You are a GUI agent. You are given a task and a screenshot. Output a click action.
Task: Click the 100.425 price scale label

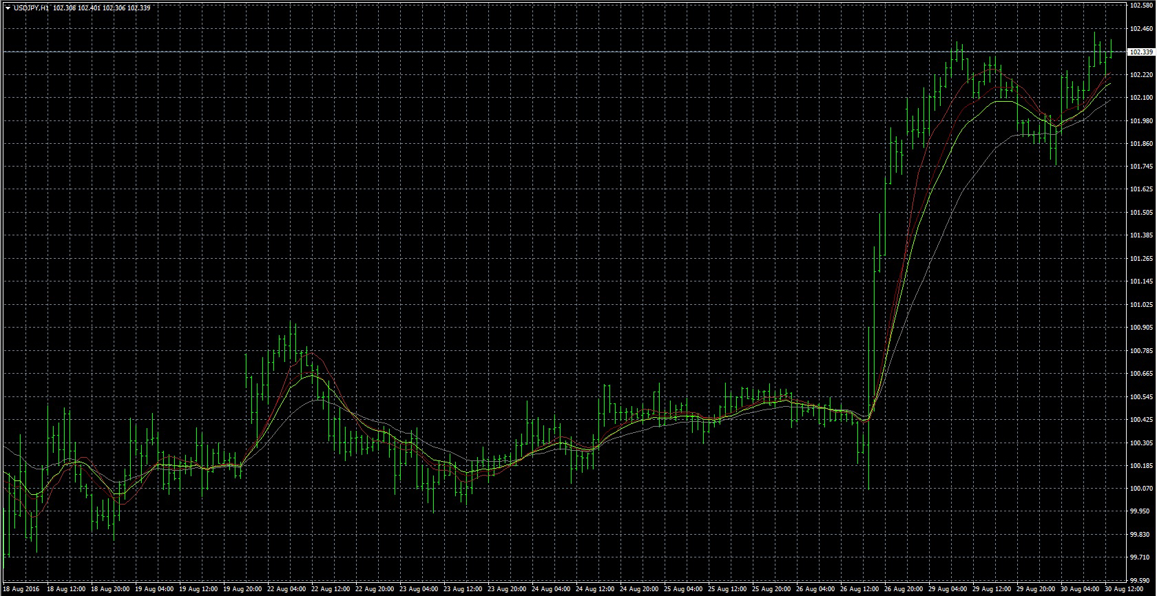(x=1142, y=419)
